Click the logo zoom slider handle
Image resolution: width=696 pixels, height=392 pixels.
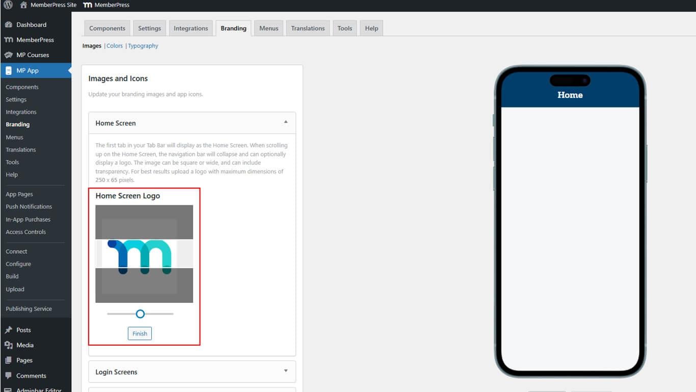pos(140,313)
